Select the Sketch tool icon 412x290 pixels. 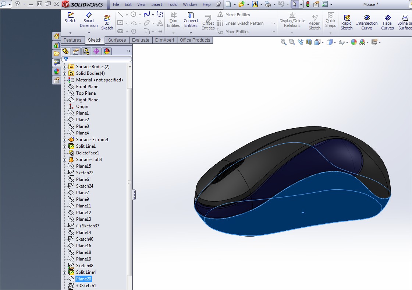pos(70,17)
